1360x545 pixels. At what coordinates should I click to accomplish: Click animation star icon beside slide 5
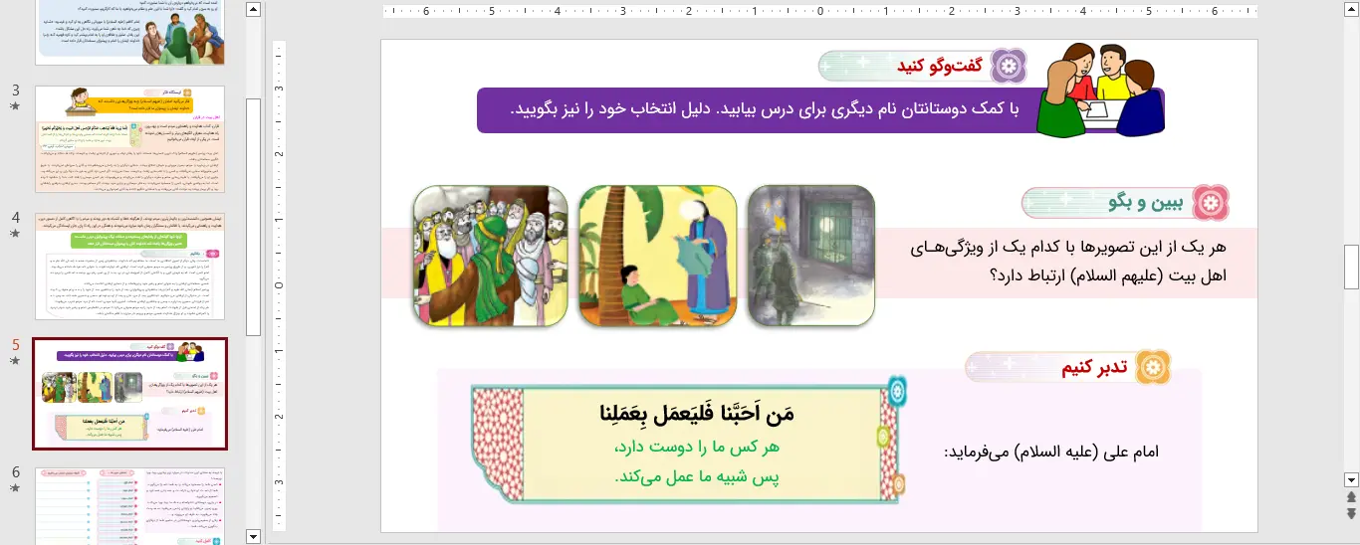tap(15, 361)
